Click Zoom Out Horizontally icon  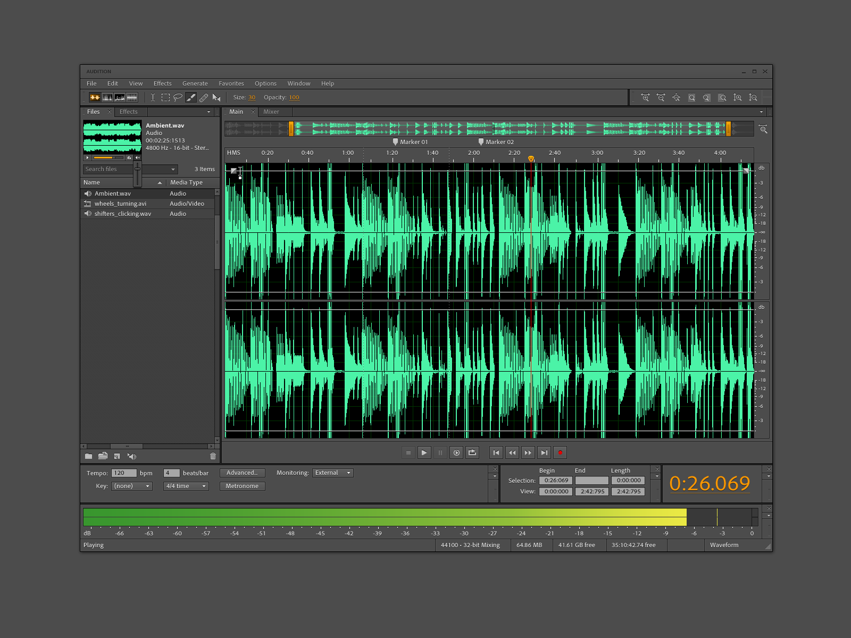[x=661, y=97]
